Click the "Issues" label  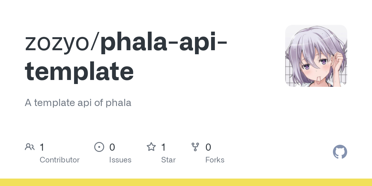120,160
